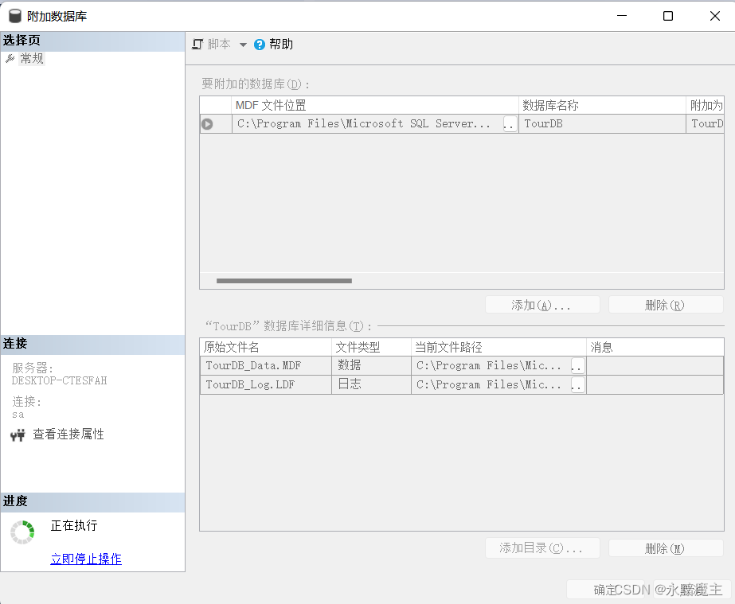Image resolution: width=735 pixels, height=604 pixels.
Task: Select the 常规 page in left panel
Action: pos(32,59)
